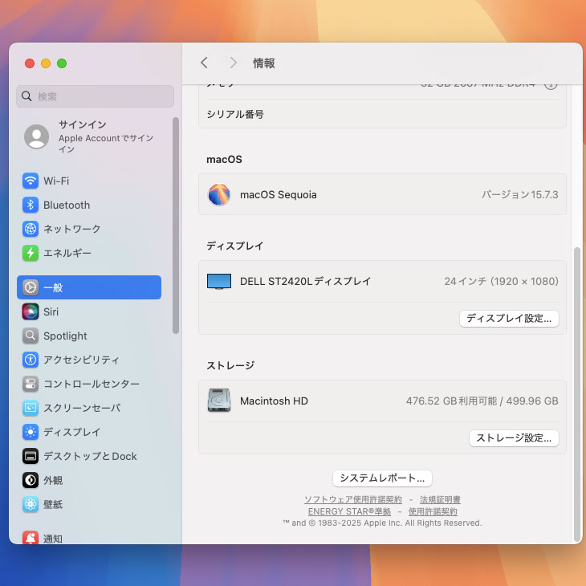The width and height of the screenshot is (586, 586).
Task: Select Siri in the sidebar
Action: [x=51, y=311]
